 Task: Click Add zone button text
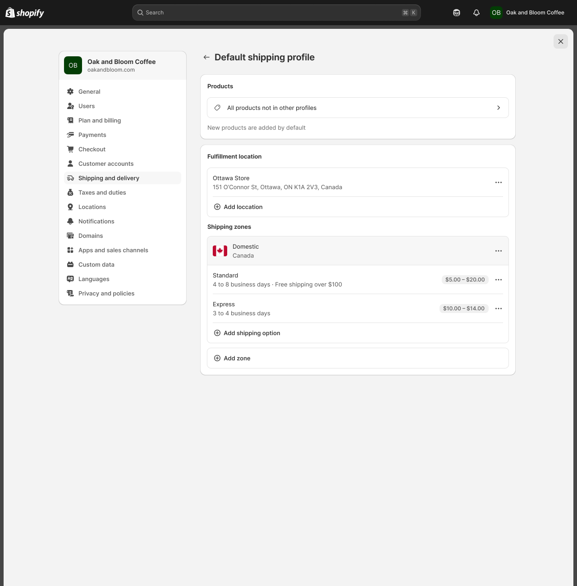point(237,358)
